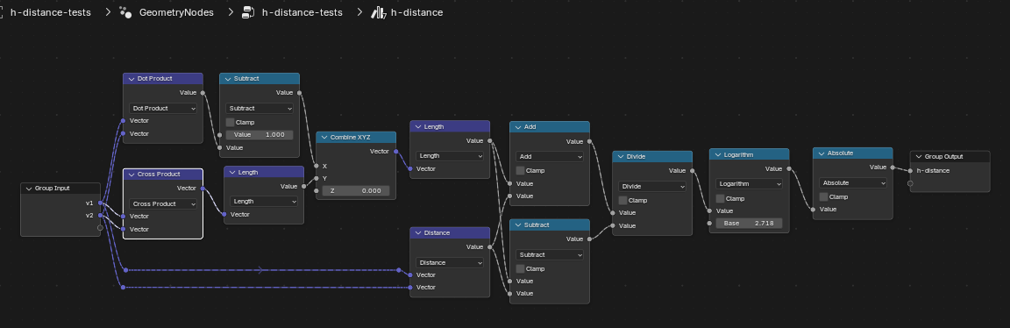This screenshot has height=328, width=1010.
Task: Select the Combine XYZ node by its header title
Action: 350,138
